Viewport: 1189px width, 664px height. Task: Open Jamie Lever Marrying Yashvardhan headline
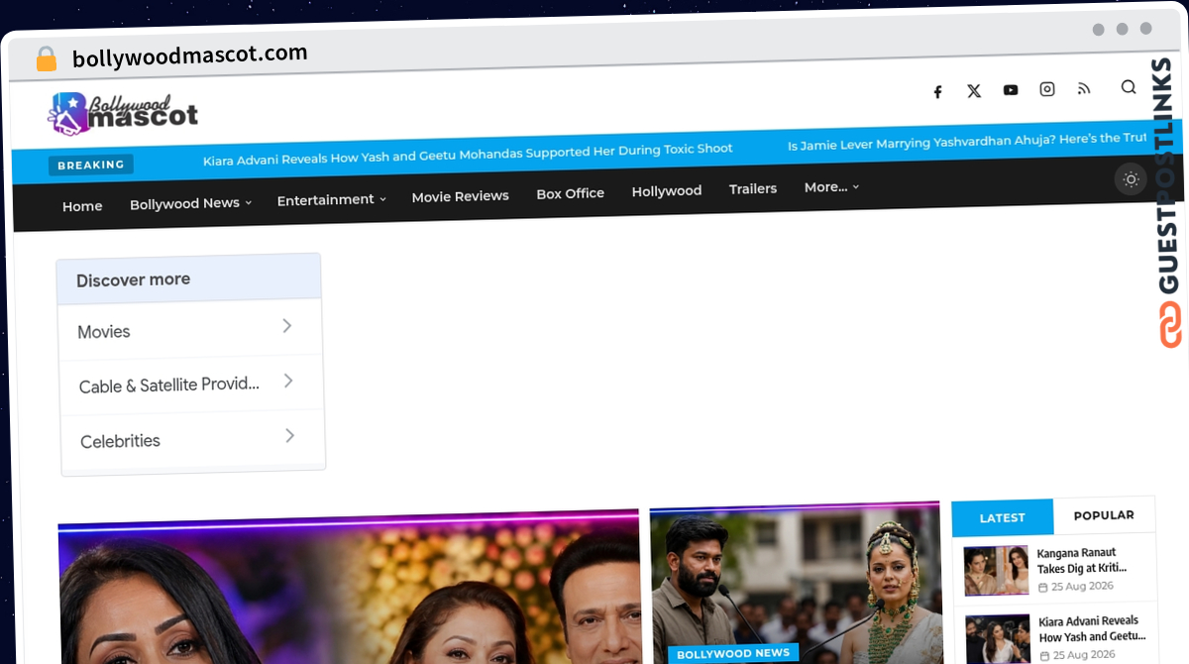(x=967, y=143)
